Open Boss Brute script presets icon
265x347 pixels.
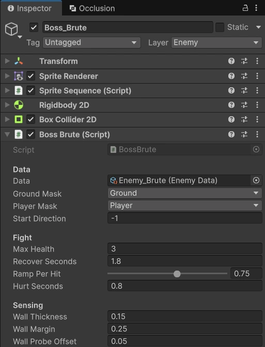244,134
